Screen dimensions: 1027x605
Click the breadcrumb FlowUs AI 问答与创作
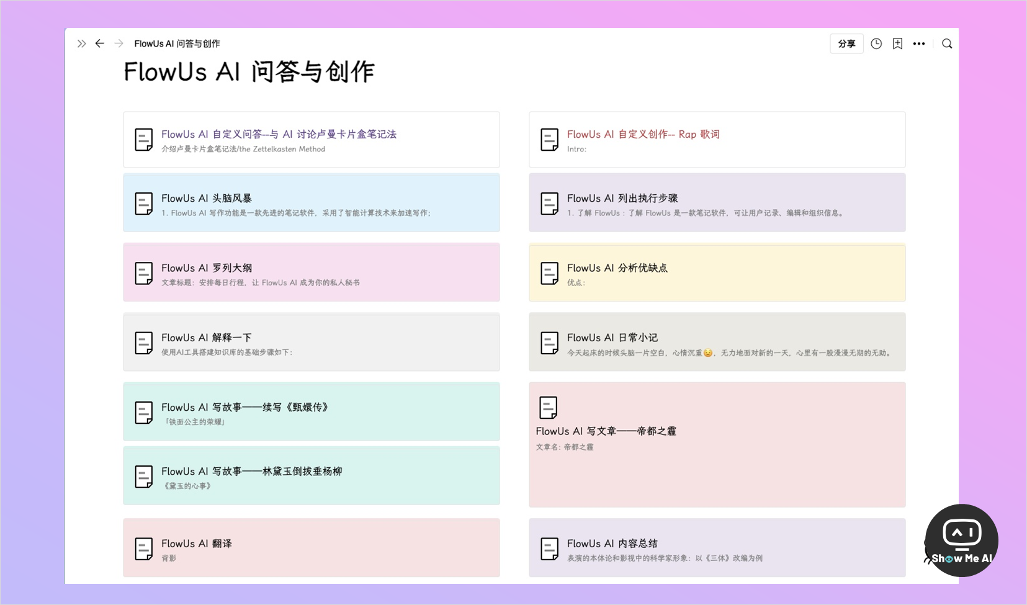click(x=177, y=43)
